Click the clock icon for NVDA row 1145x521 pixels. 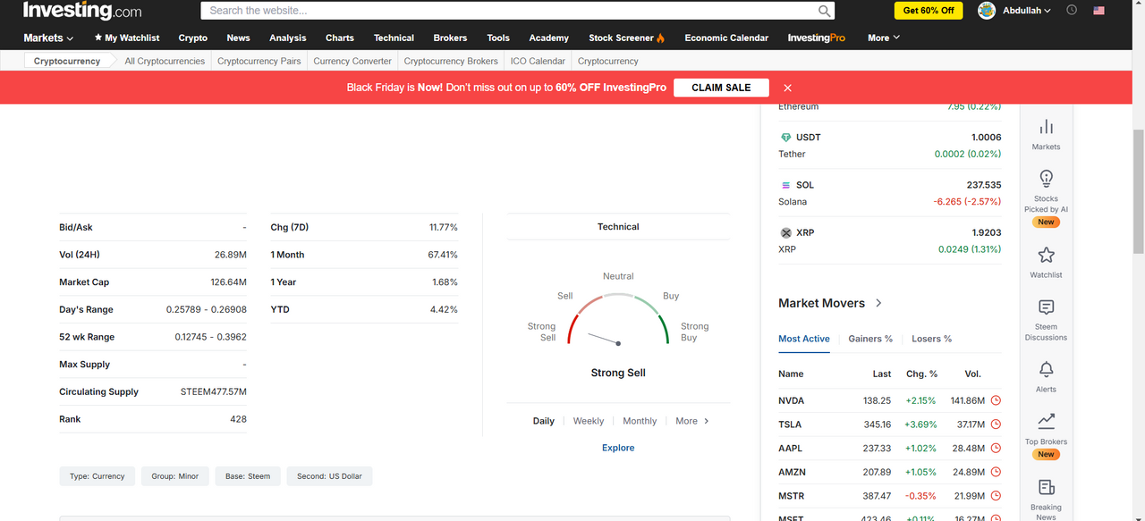(996, 400)
